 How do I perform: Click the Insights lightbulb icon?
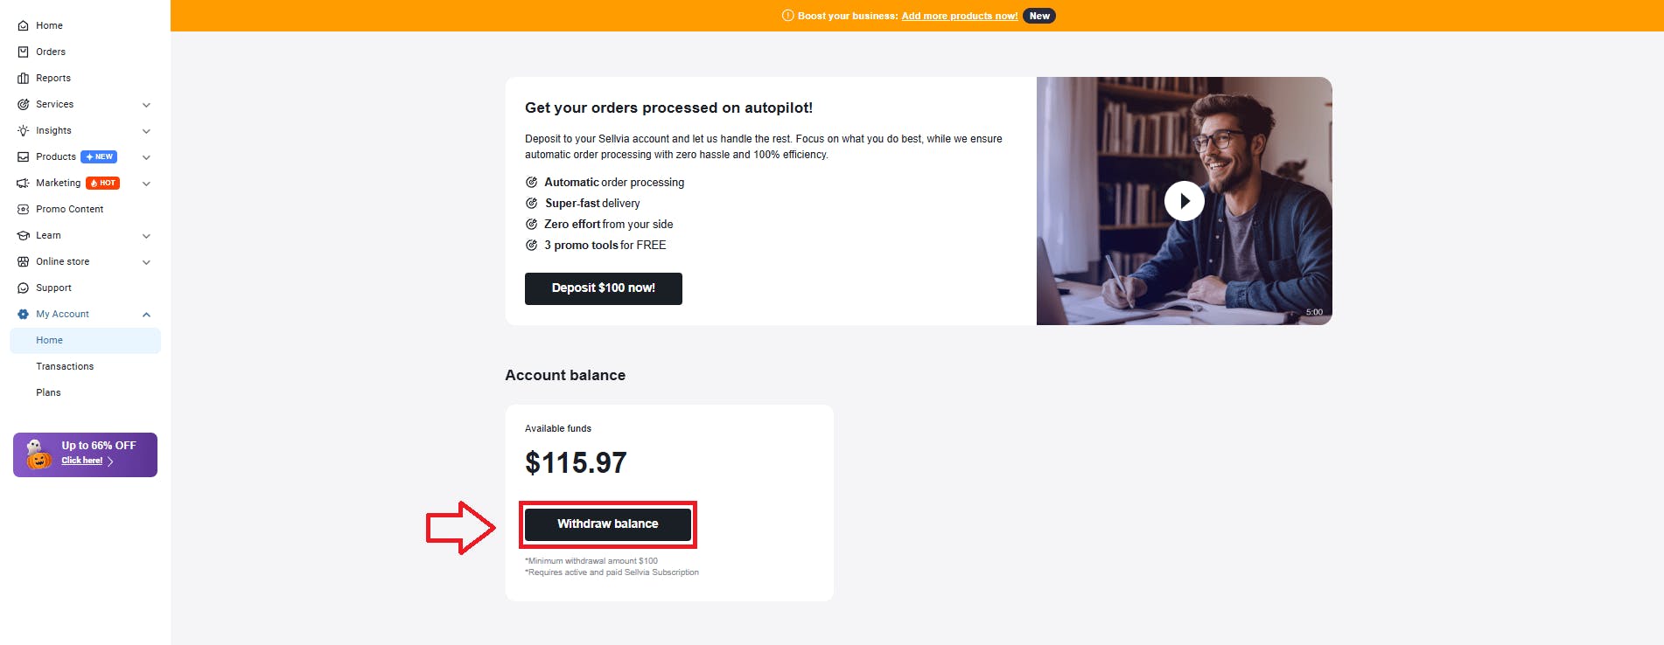(x=24, y=131)
